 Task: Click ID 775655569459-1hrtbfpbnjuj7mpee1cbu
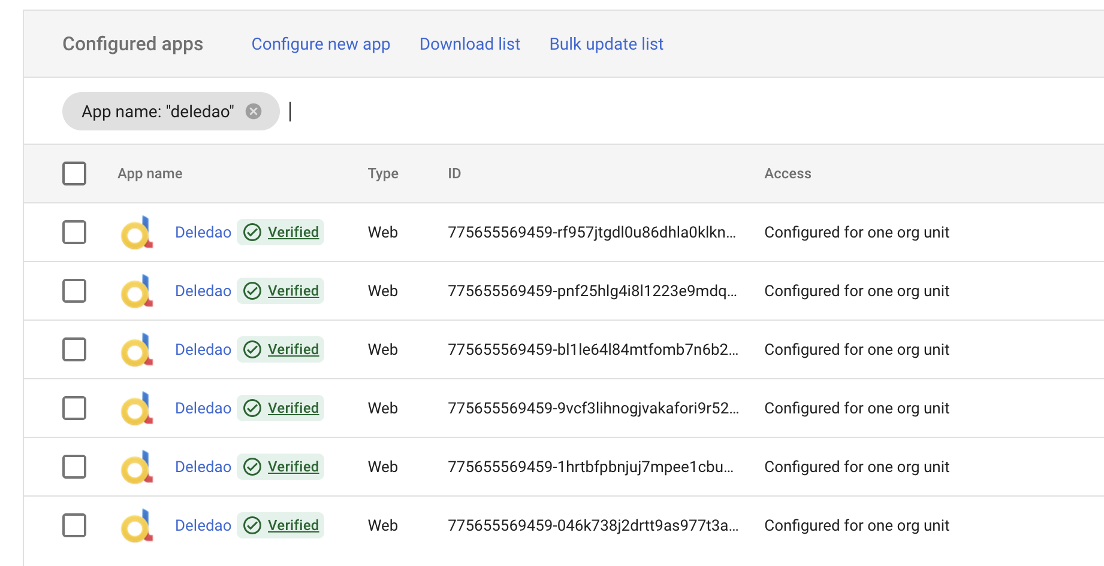tap(590, 467)
